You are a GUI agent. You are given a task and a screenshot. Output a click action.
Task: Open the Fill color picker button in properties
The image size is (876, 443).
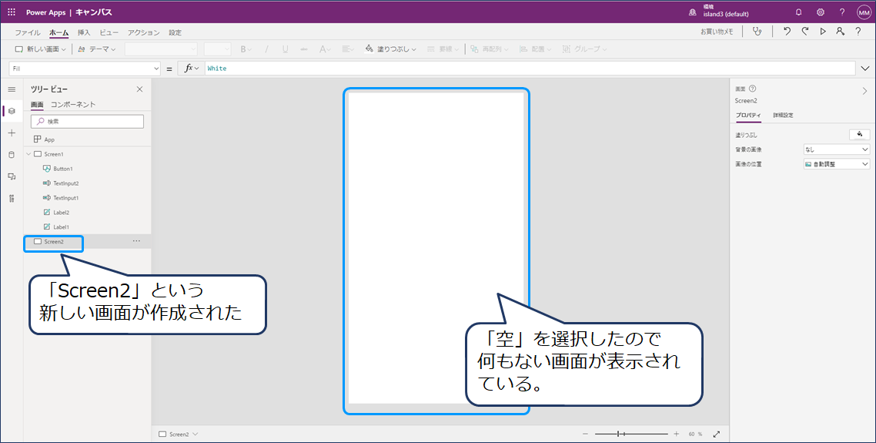click(859, 134)
